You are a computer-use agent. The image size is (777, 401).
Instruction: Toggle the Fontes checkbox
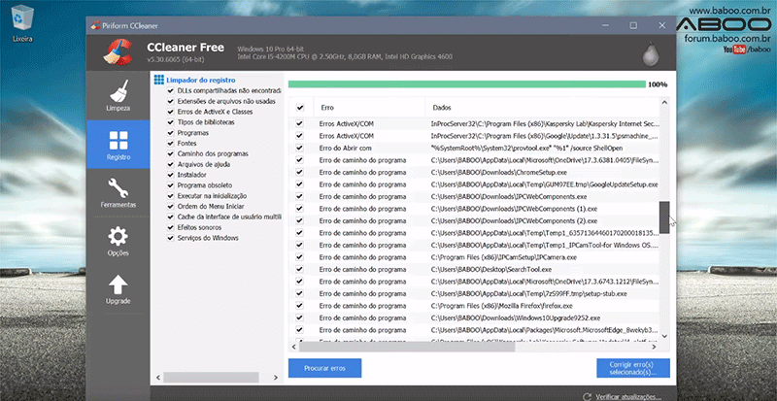pos(171,144)
